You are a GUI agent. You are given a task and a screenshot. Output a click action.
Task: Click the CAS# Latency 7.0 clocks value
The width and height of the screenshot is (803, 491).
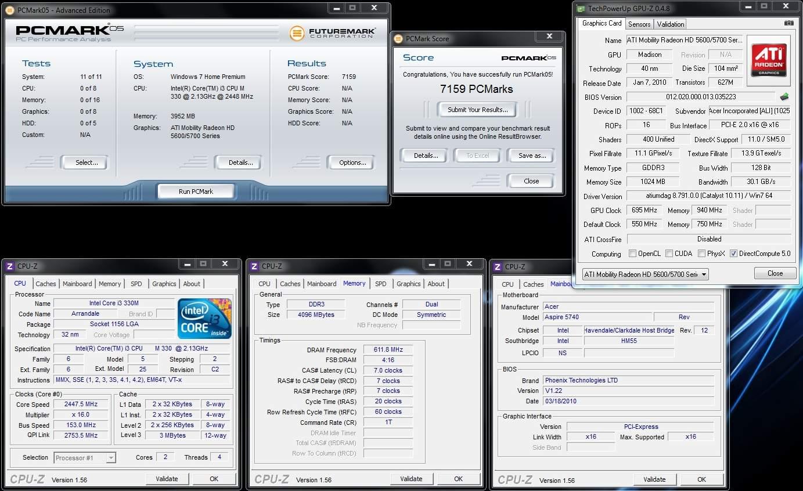click(x=388, y=370)
